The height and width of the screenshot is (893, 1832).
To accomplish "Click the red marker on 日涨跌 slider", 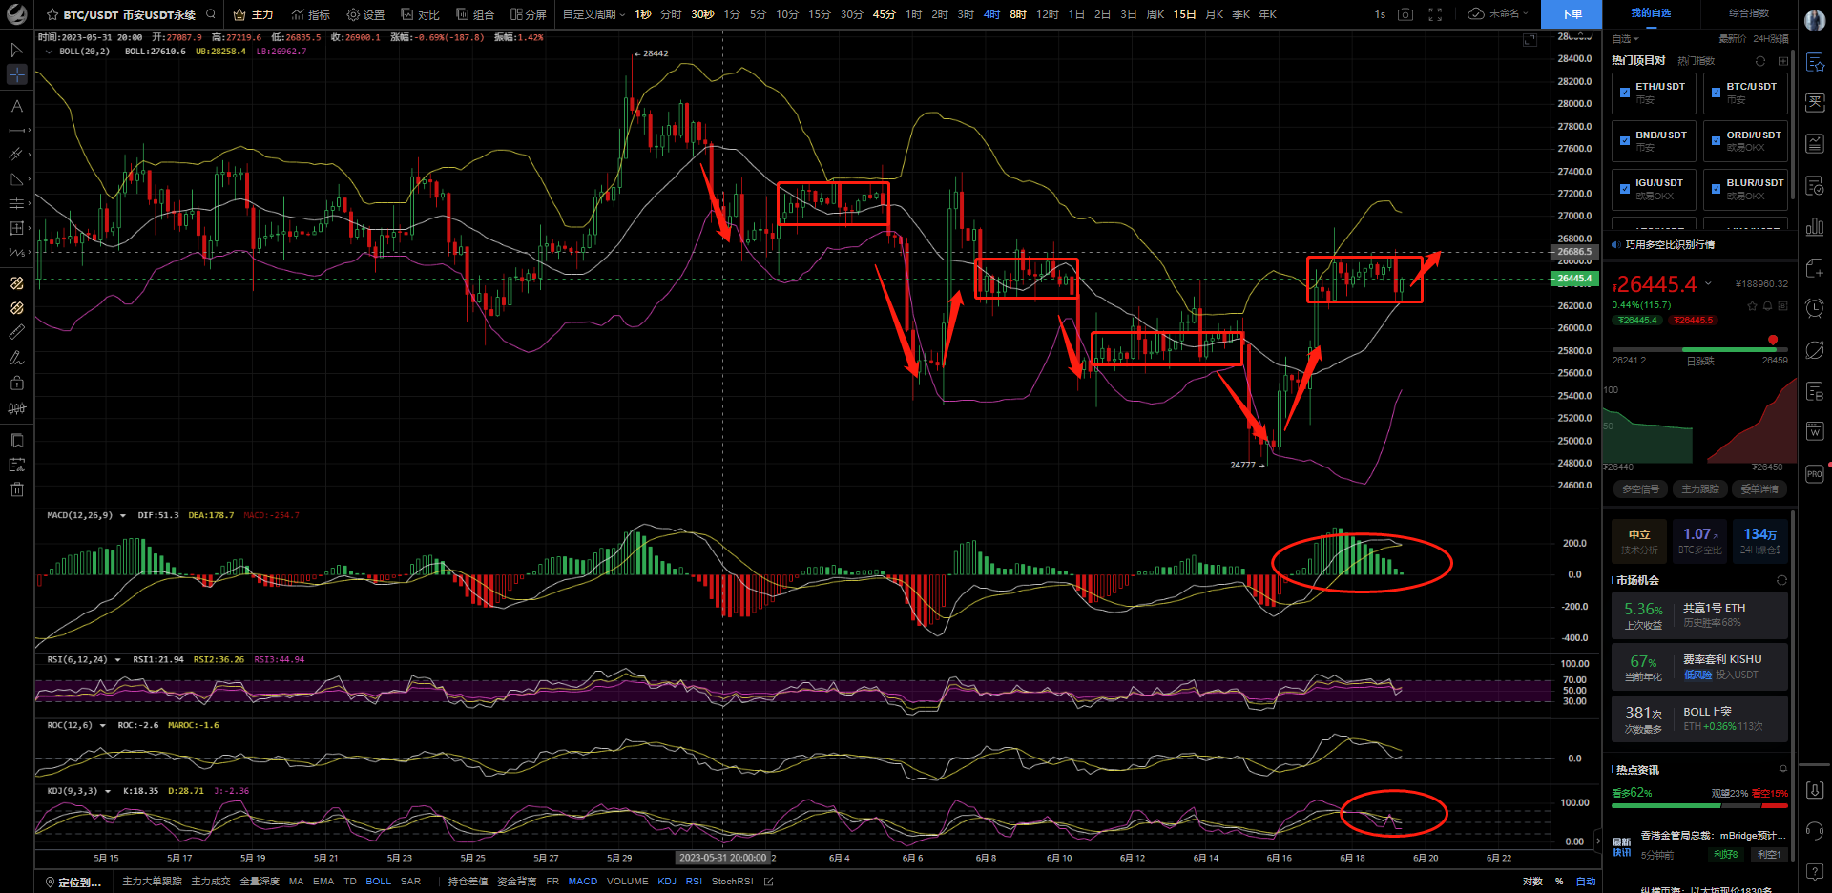I will click(1773, 341).
